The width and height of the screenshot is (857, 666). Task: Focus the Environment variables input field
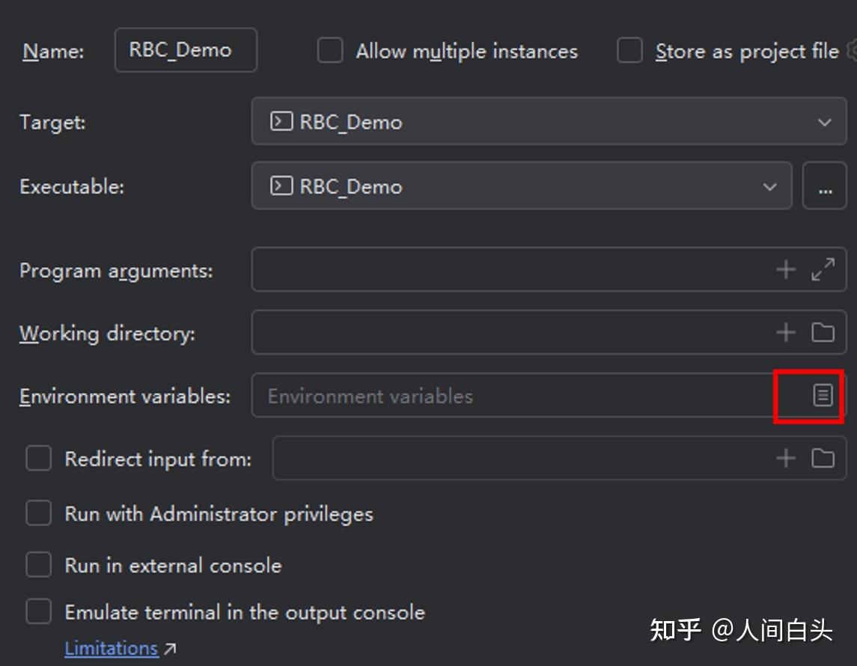pos(509,396)
